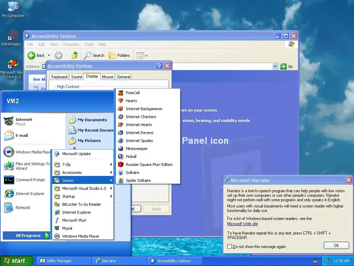Expand the Games submenu entry
354x266 pixels.
coord(83,180)
